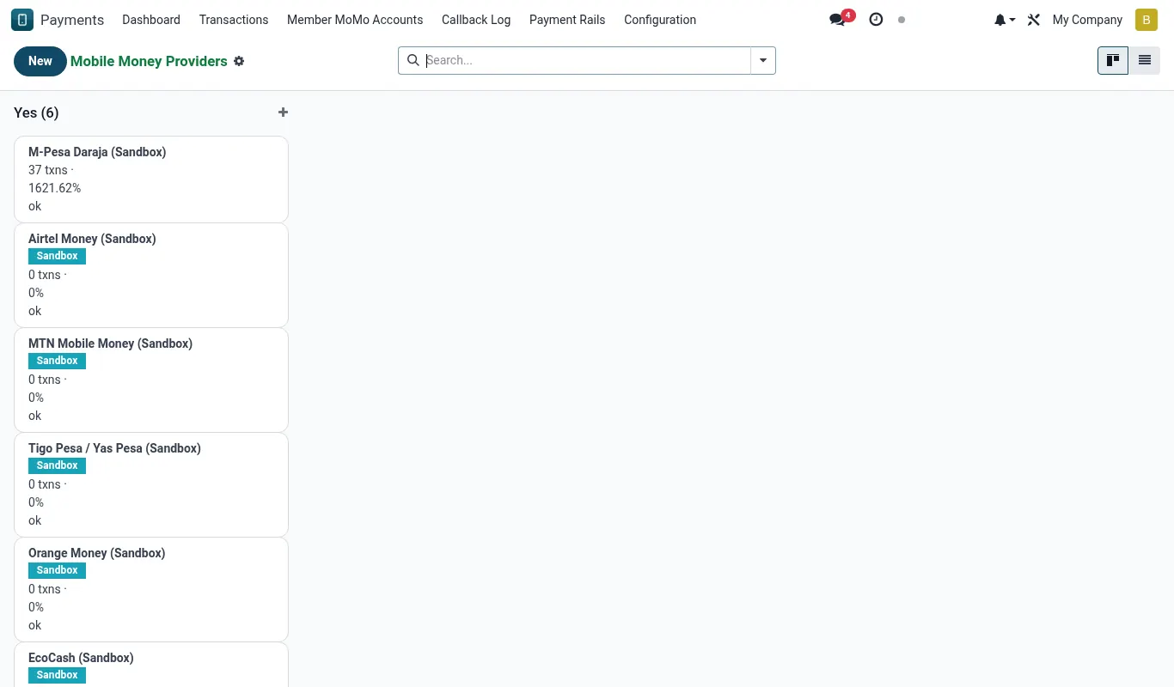Viewport: 1174px width, 687px height.
Task: Click the magnifier search icon
Action: (x=413, y=60)
